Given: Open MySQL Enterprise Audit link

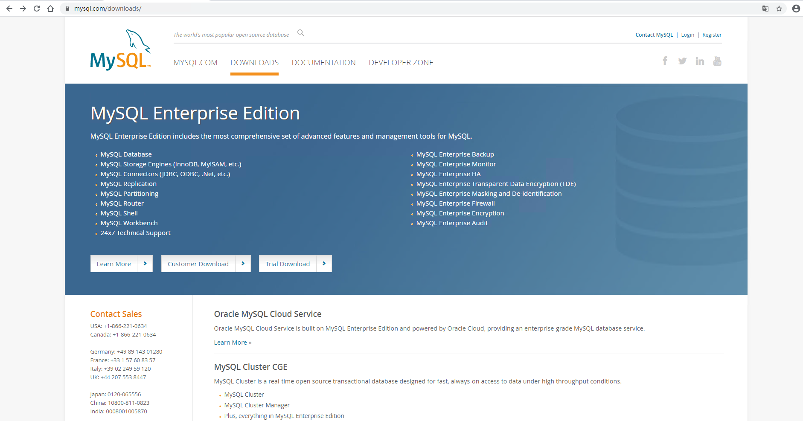Looking at the screenshot, I should pyautogui.click(x=452, y=223).
